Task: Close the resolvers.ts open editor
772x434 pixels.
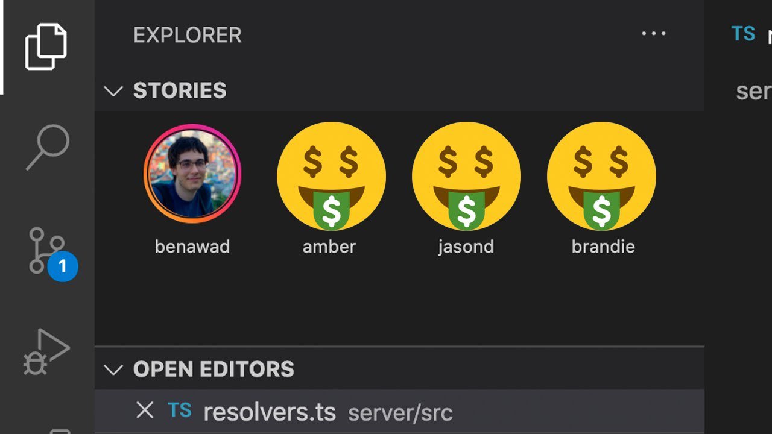Action: [x=145, y=410]
